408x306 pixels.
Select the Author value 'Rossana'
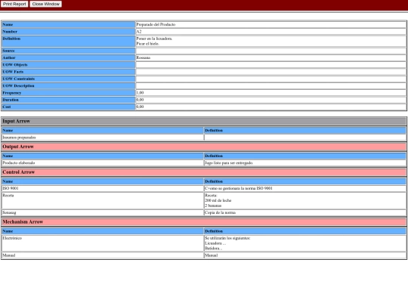point(143,57)
